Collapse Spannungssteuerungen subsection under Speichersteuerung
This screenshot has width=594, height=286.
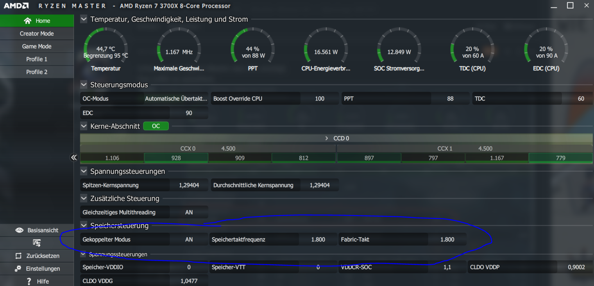pos(84,254)
